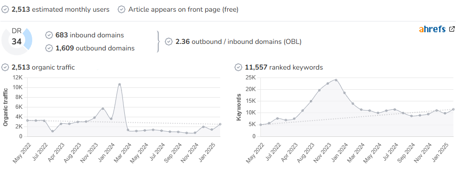This screenshot has height=170, width=459.
Task: Click check icon beside 2.36 outbound / inbound ratio
Action: [169, 42]
